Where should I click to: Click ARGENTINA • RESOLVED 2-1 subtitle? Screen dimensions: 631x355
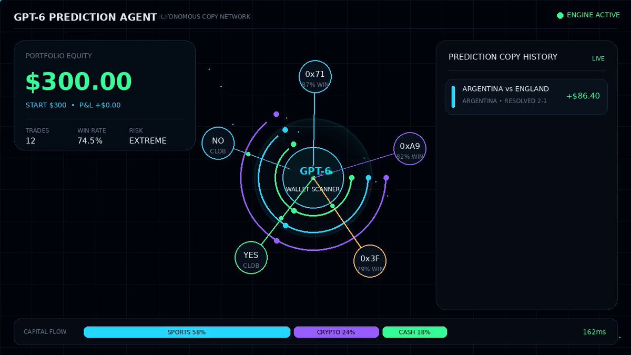504,101
